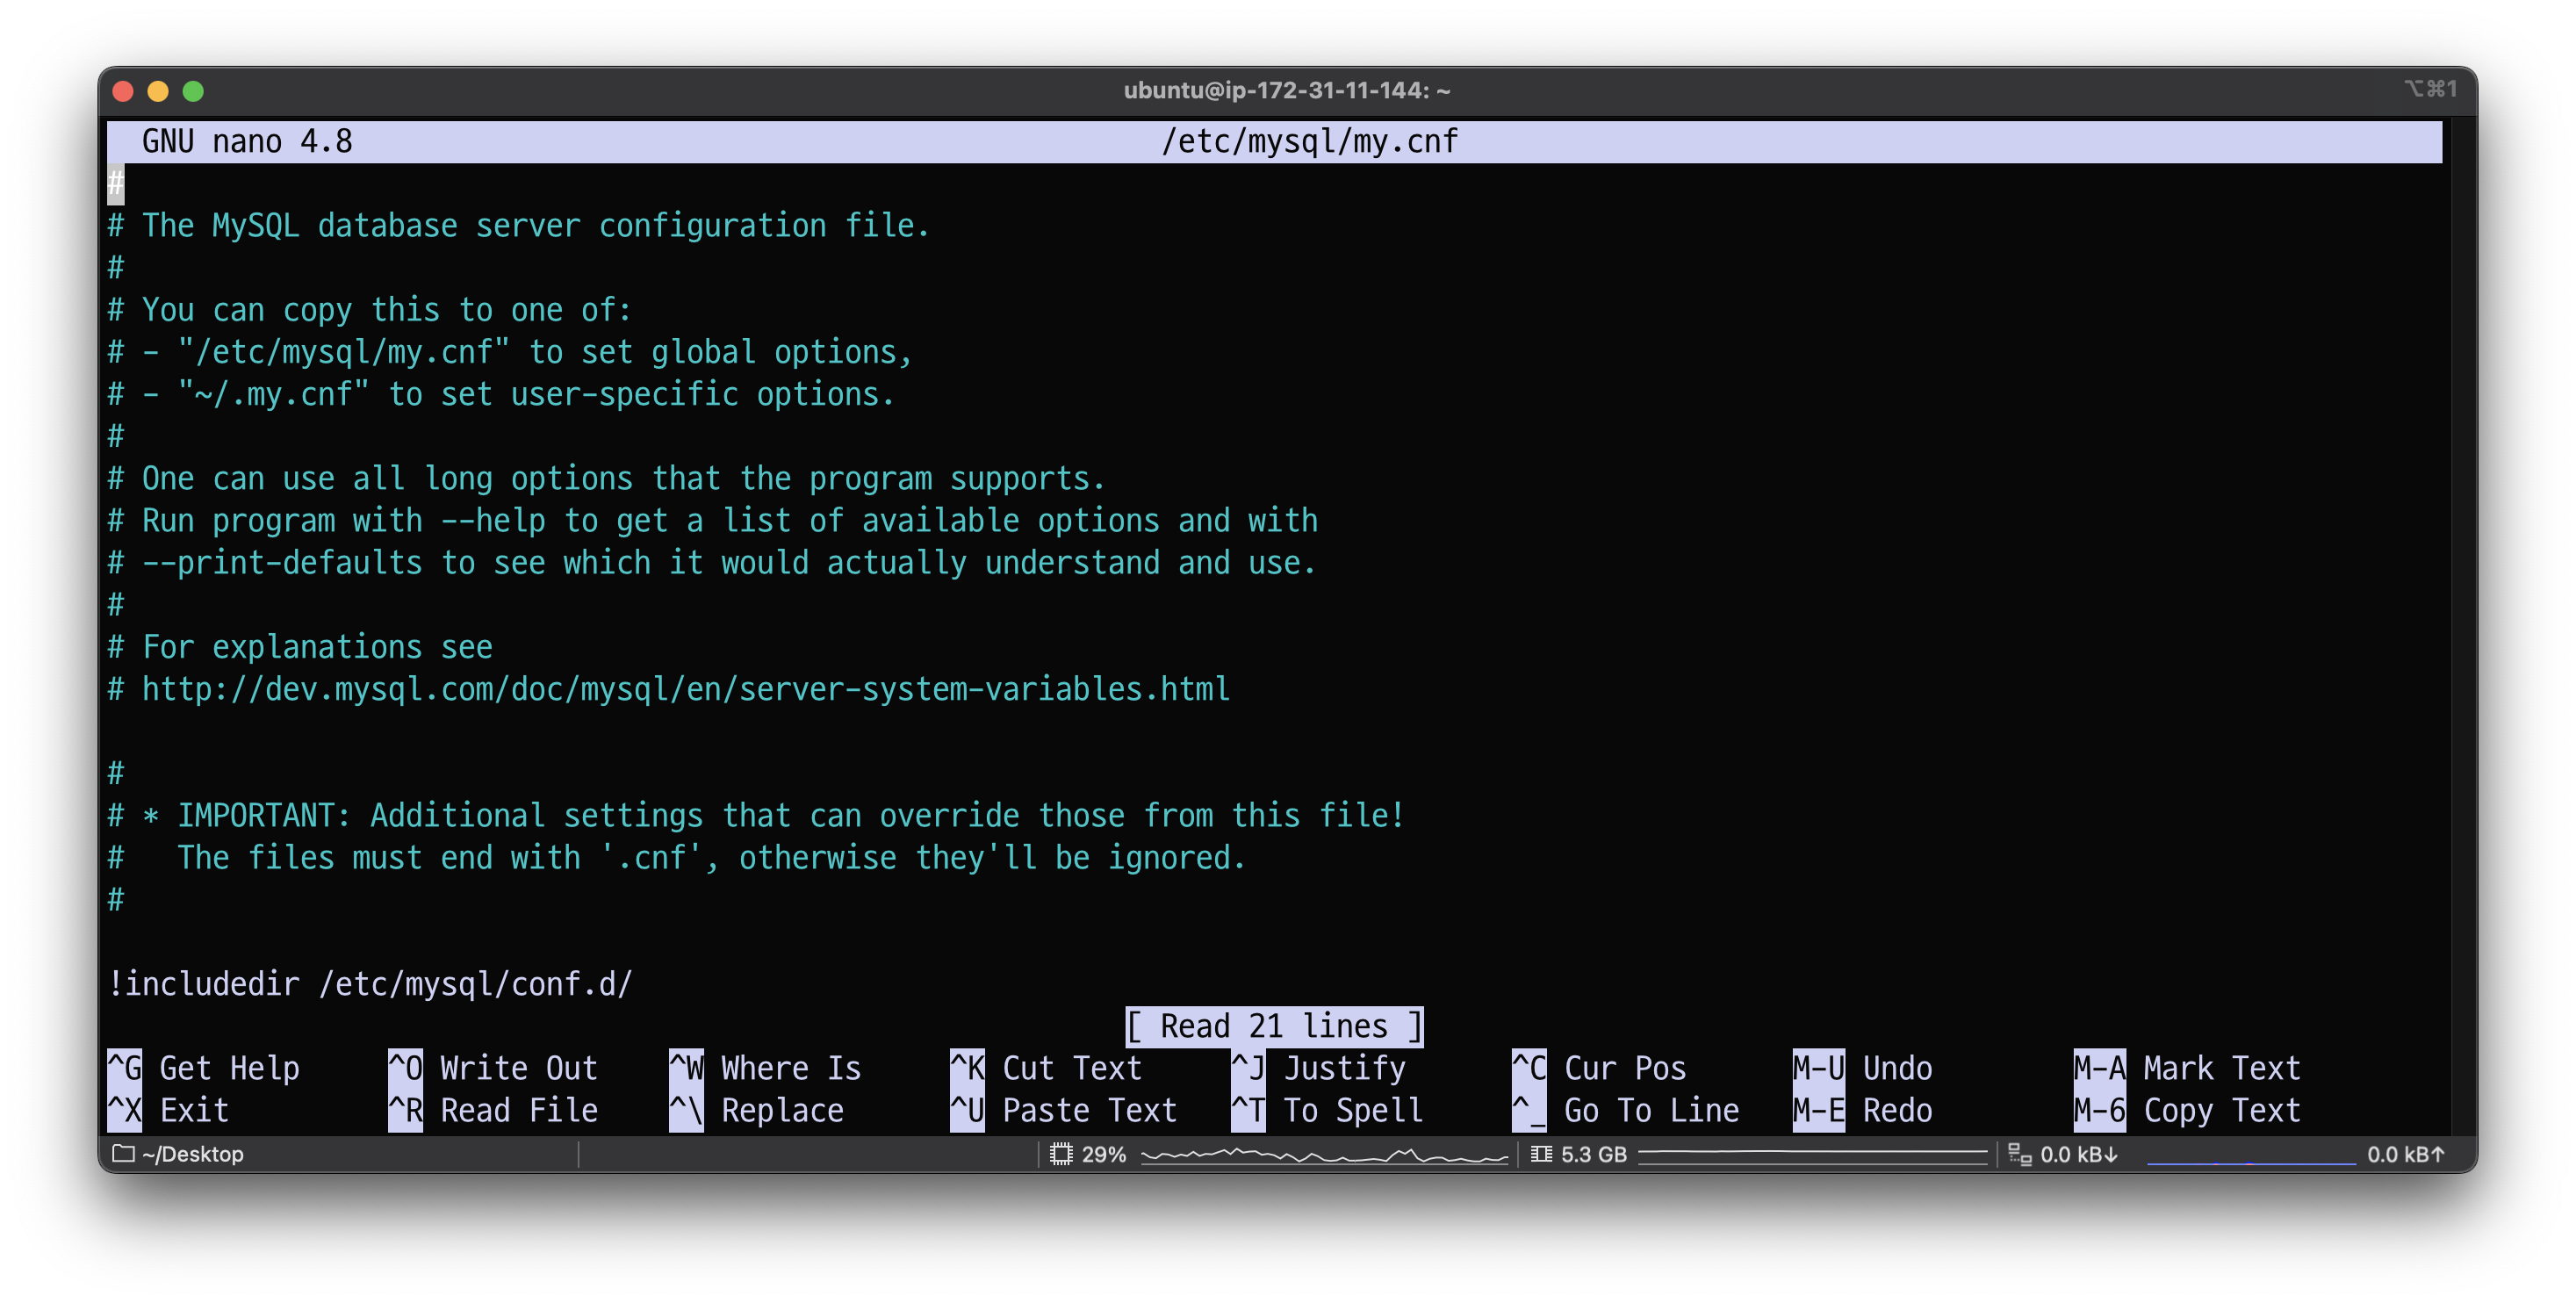Image resolution: width=2576 pixels, height=1303 pixels.
Task: Choose the ^W Where Is shortcut
Action: point(765,1068)
